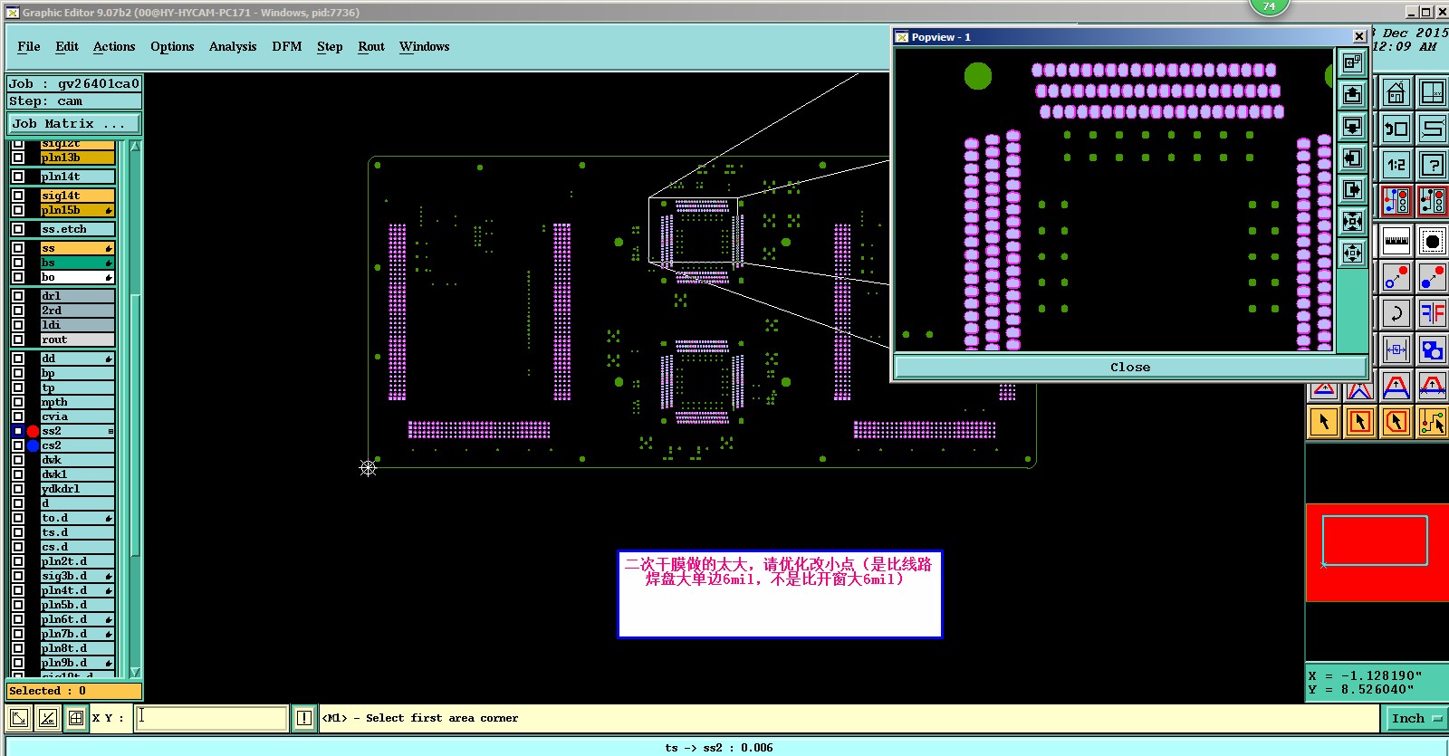The image size is (1449, 756).
Task: Click the 'ts -> ss2 : 0.006' status text
Action: click(x=719, y=748)
